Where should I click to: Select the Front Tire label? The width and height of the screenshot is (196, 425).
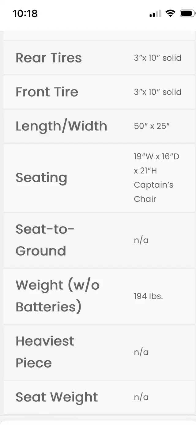click(47, 92)
